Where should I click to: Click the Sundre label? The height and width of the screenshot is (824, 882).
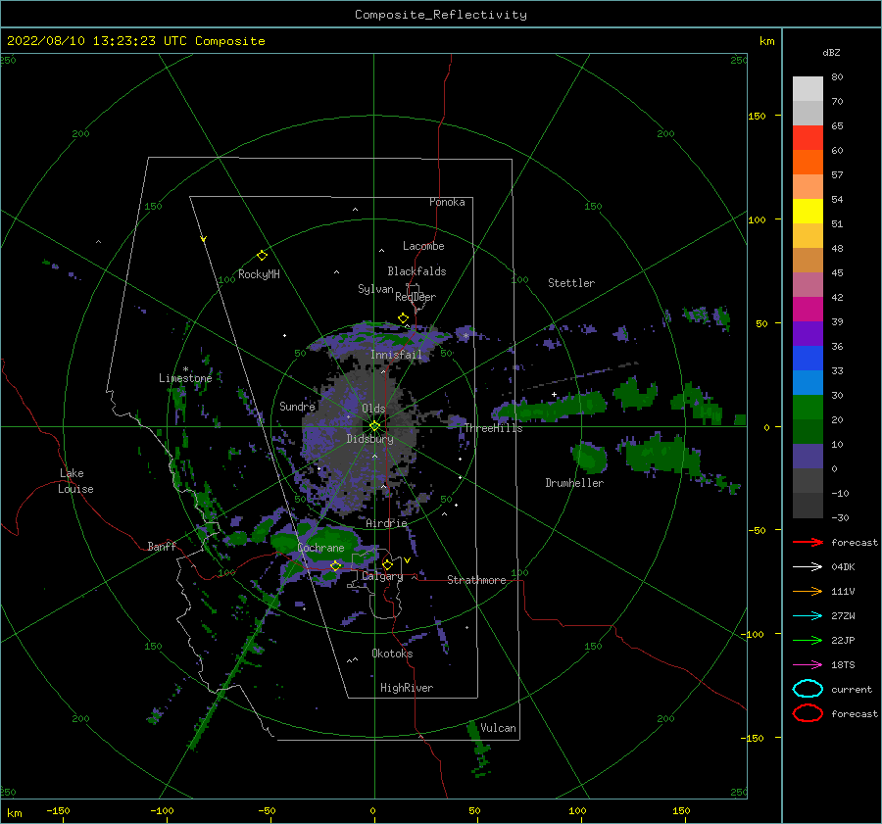pos(297,406)
